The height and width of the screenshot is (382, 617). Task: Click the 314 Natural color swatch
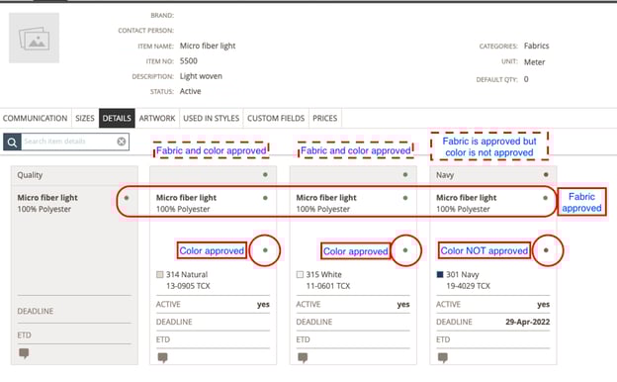(x=160, y=274)
